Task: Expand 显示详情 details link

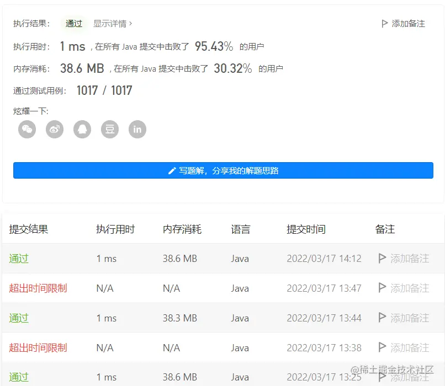Action: [113, 24]
